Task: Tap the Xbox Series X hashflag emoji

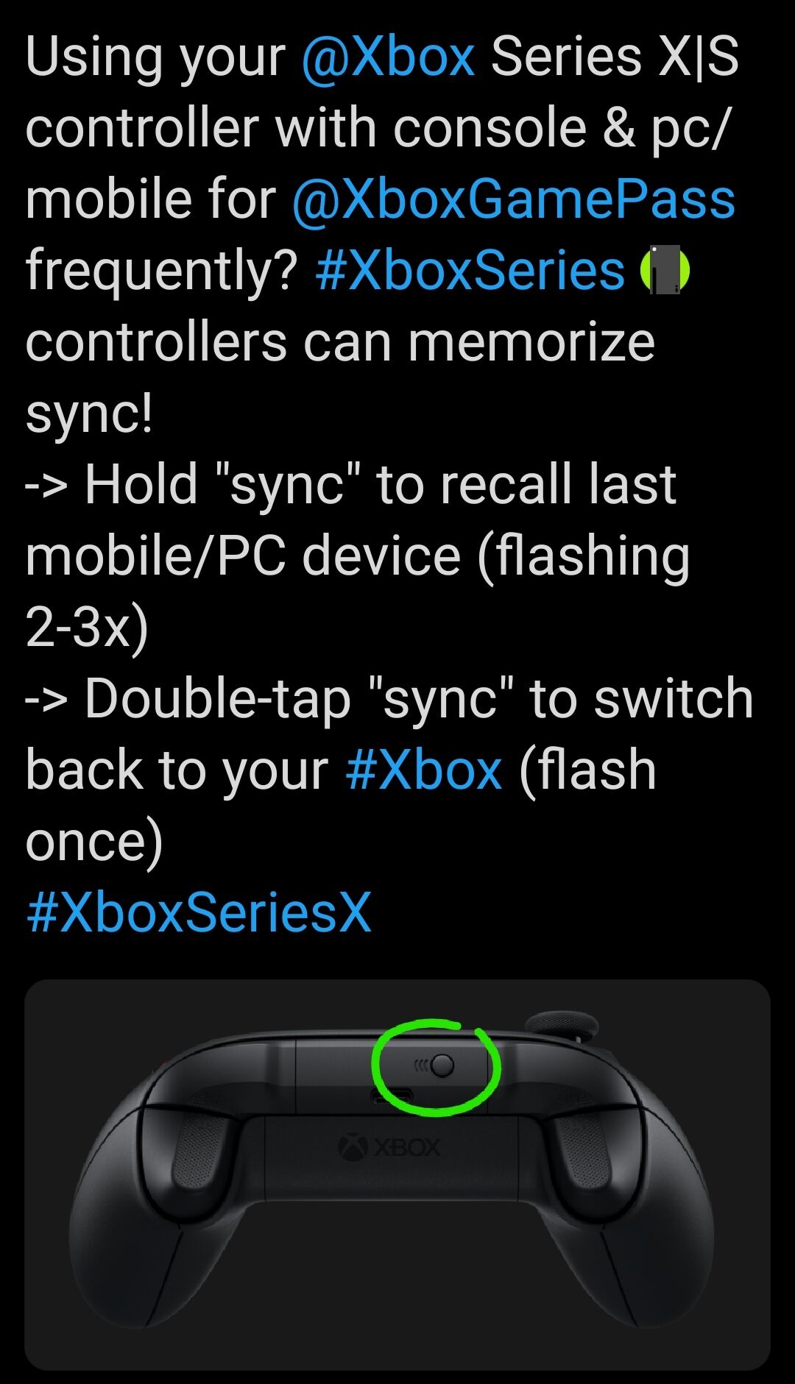Action: click(x=665, y=271)
